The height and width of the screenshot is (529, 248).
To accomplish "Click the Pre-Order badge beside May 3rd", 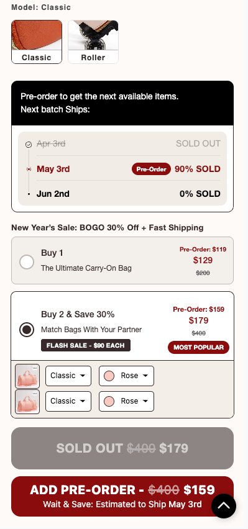I will (152, 169).
